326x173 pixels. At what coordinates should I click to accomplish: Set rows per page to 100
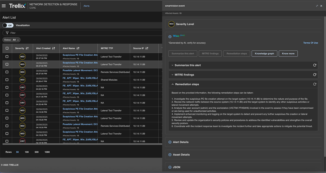tap(27, 152)
